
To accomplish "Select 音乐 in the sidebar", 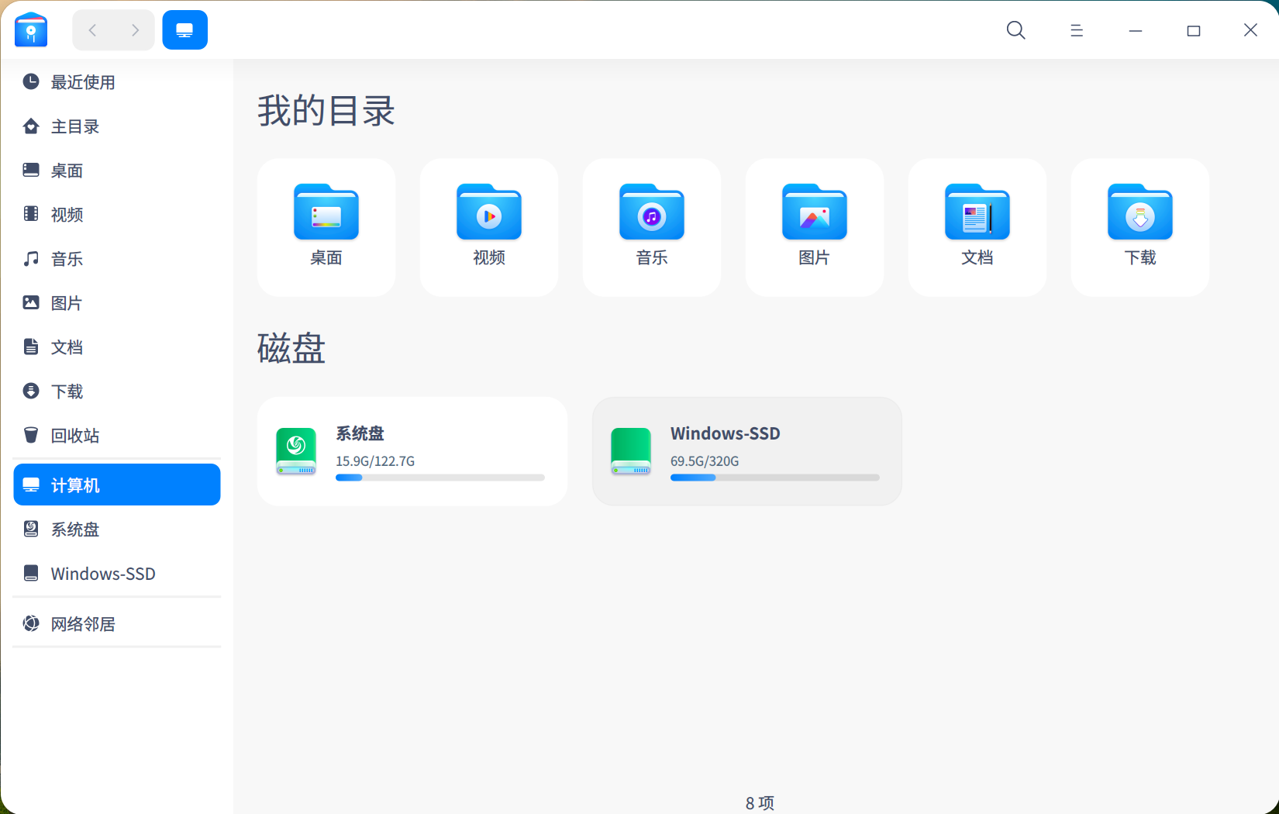I will point(66,259).
